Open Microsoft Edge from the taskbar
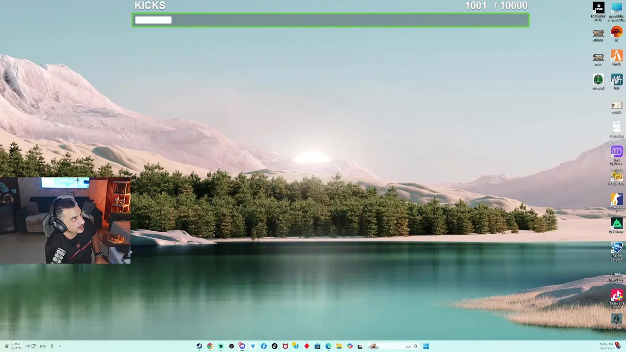Viewport: 626px width, 352px height. [328, 346]
